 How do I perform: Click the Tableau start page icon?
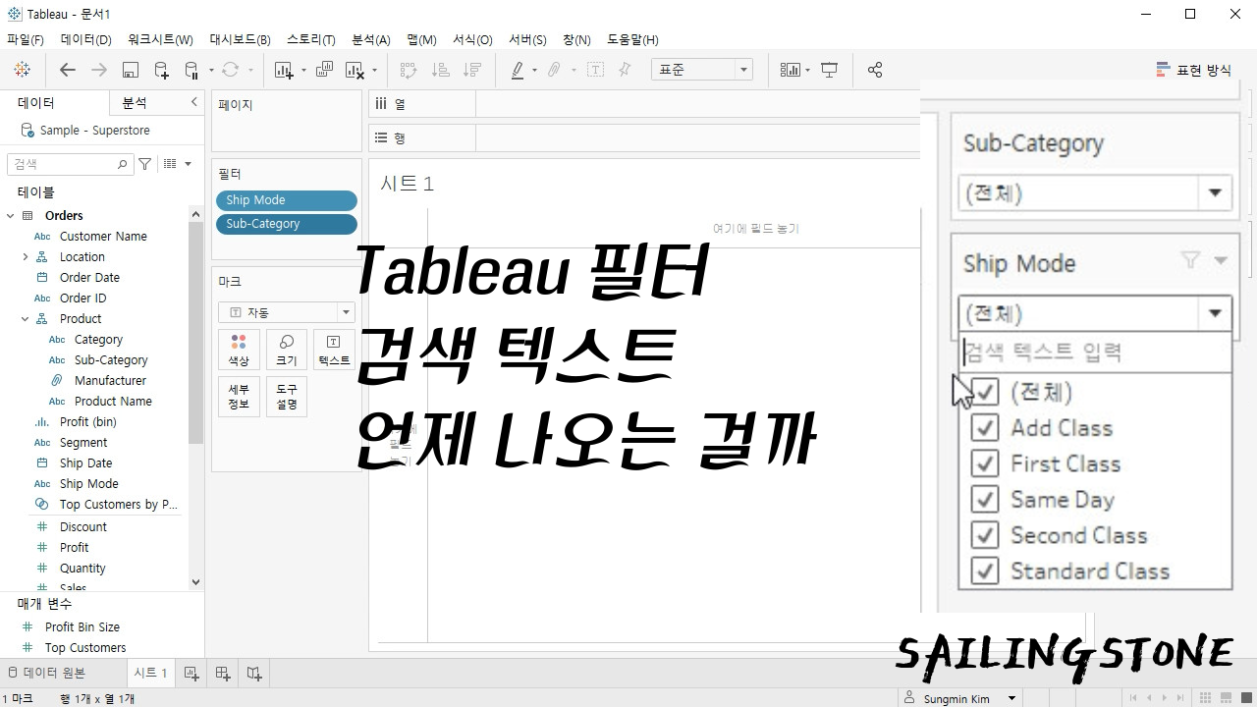[22, 70]
